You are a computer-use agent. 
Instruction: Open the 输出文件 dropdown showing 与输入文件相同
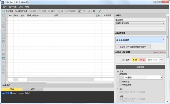140,23
